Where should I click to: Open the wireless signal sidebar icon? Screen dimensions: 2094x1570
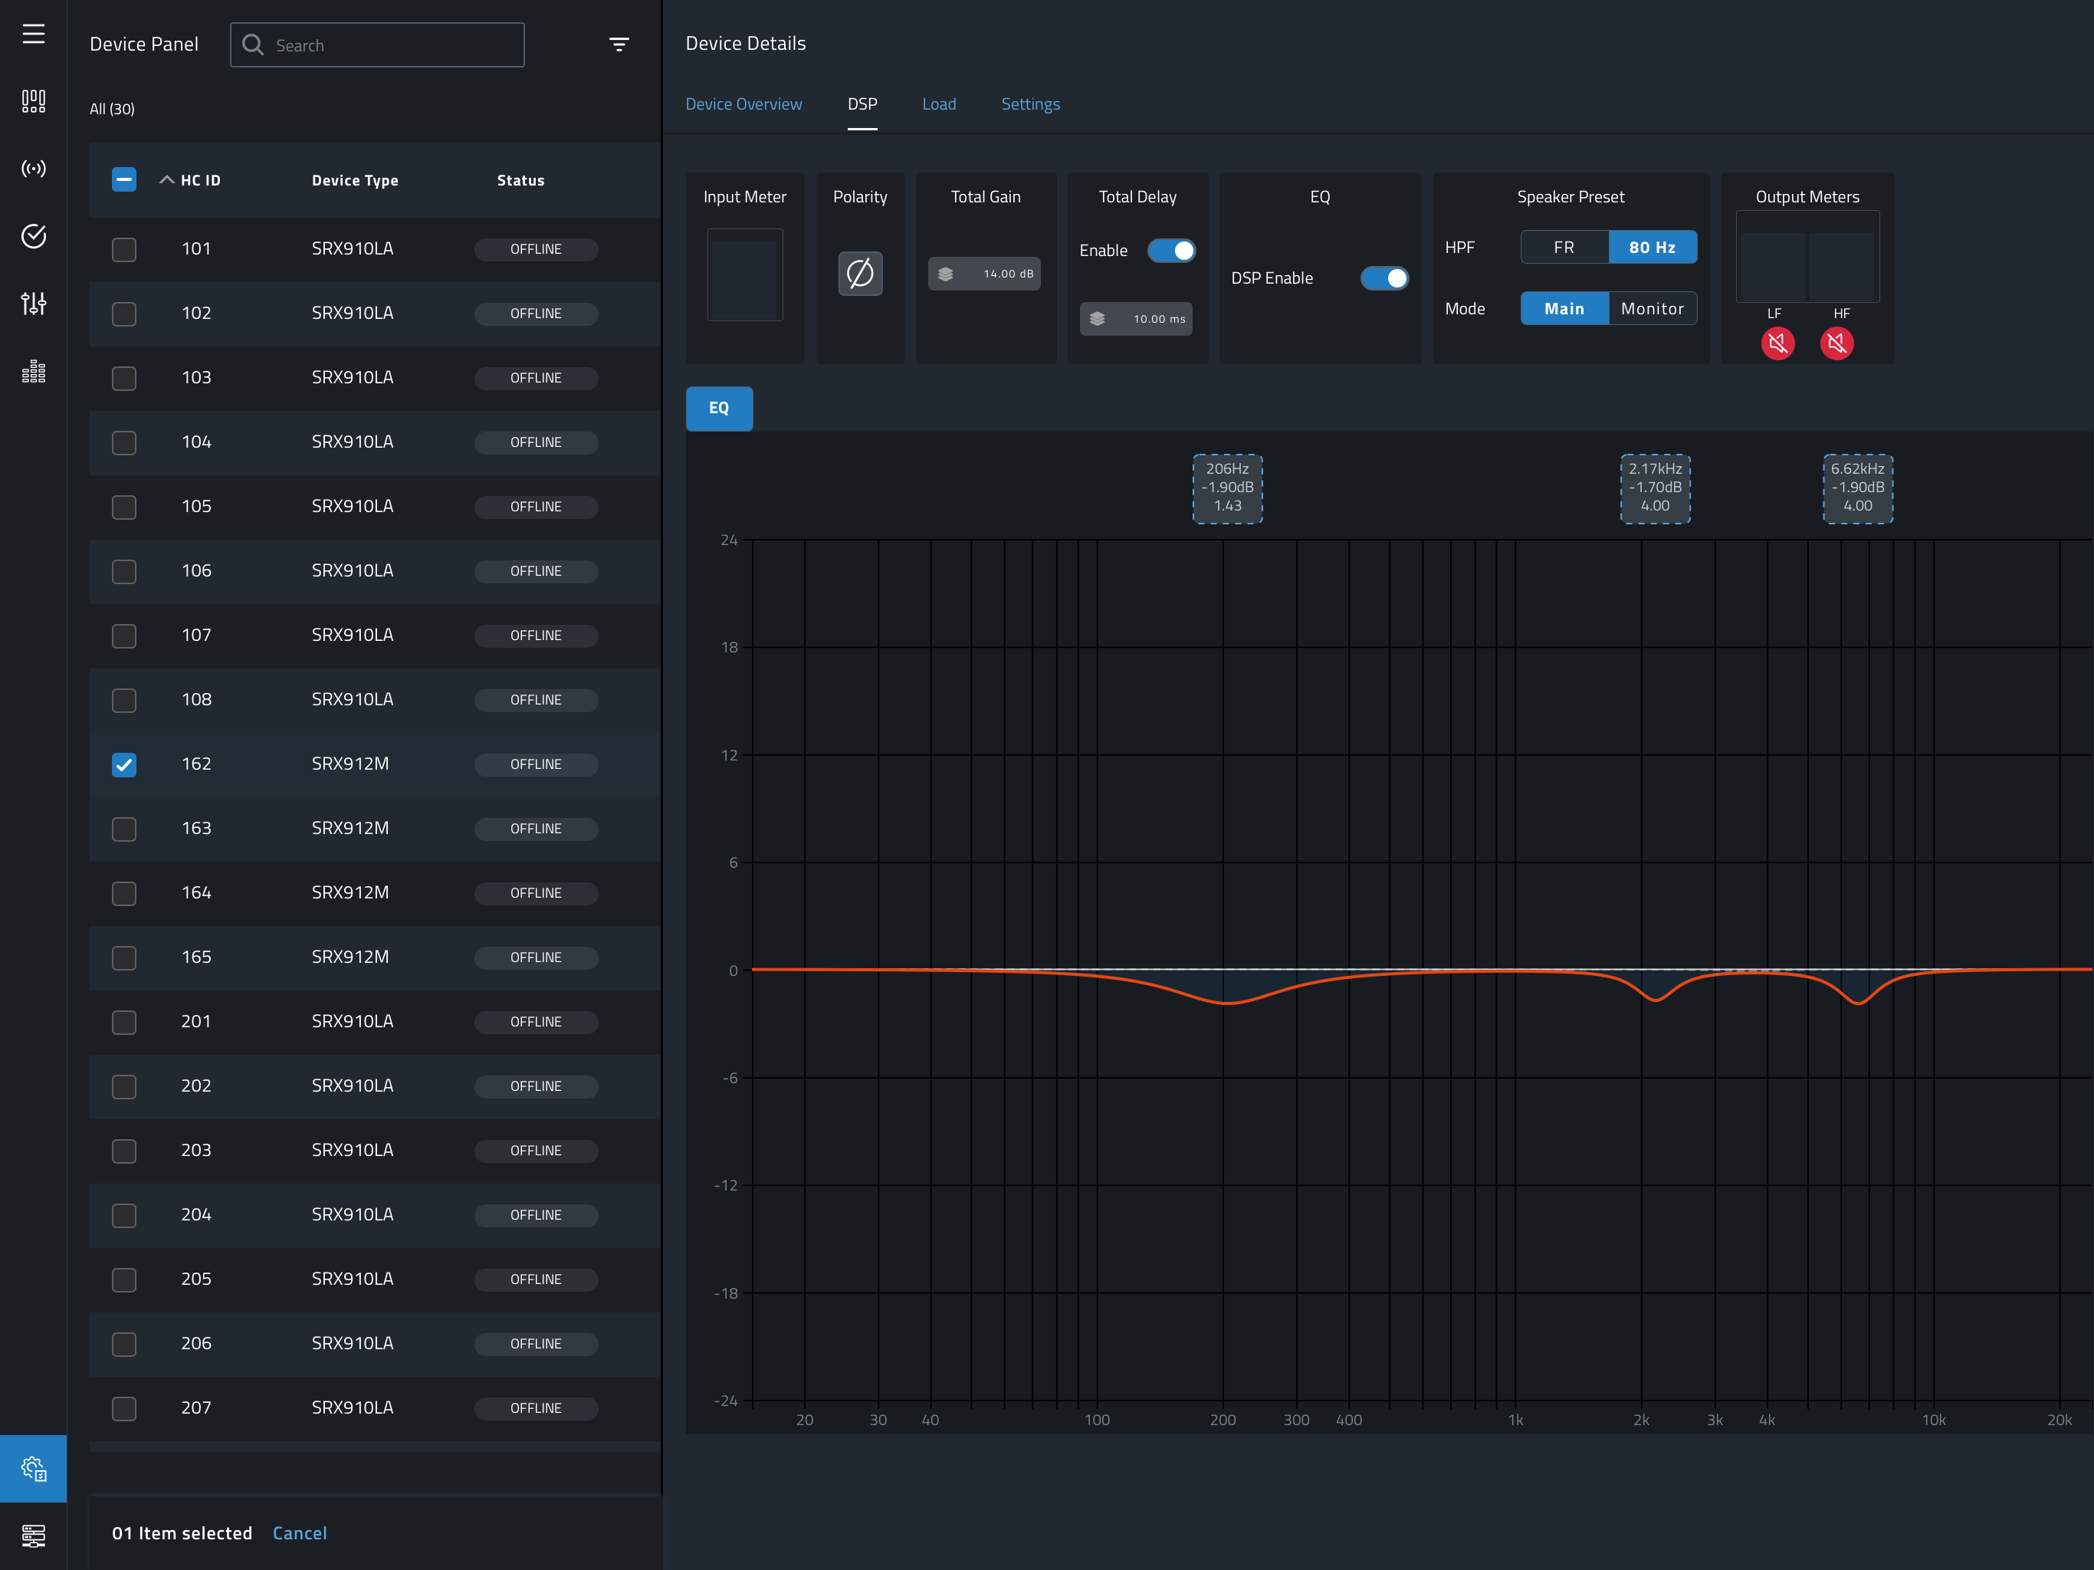click(33, 169)
